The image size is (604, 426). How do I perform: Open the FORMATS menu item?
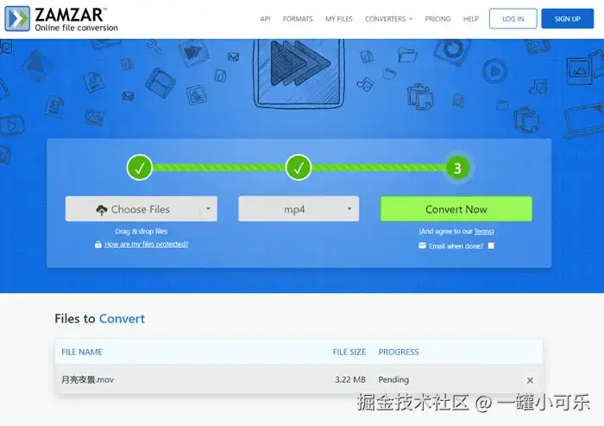coord(298,19)
